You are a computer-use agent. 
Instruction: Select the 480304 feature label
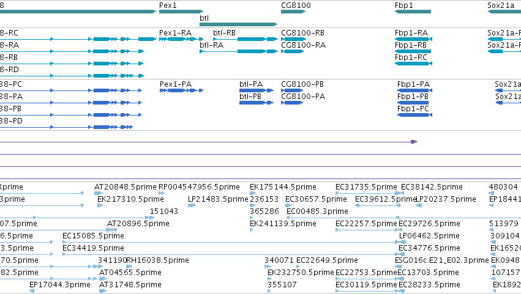pos(503,187)
